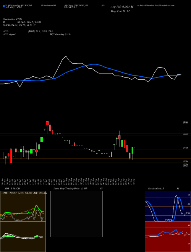
Task: Click the 'CL: 24.67' closing price label
Action: [x=70, y=7]
